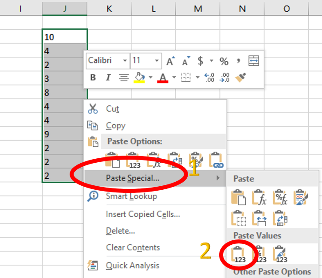
Task: Choose Keep Source Formatting paste icon
Action: (300, 197)
